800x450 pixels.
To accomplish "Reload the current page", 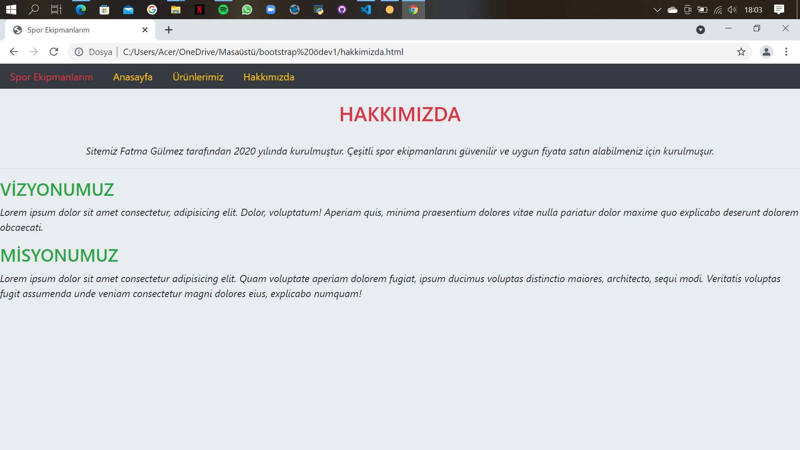I will click(54, 52).
